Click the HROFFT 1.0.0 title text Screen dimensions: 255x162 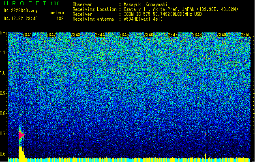point(32,3)
